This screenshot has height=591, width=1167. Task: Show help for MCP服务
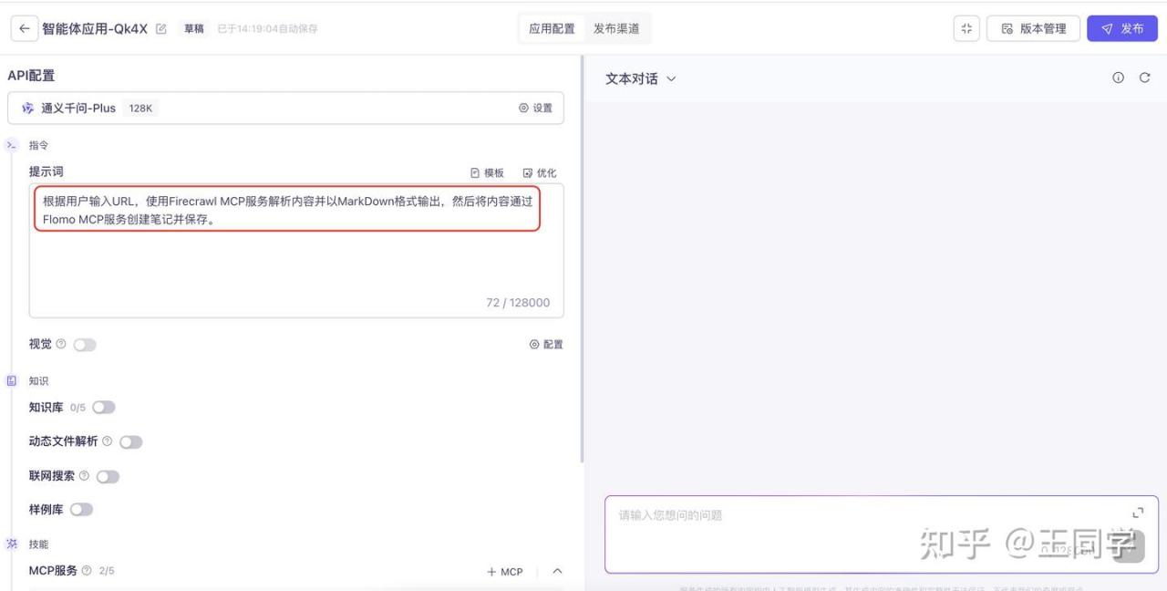(87, 571)
